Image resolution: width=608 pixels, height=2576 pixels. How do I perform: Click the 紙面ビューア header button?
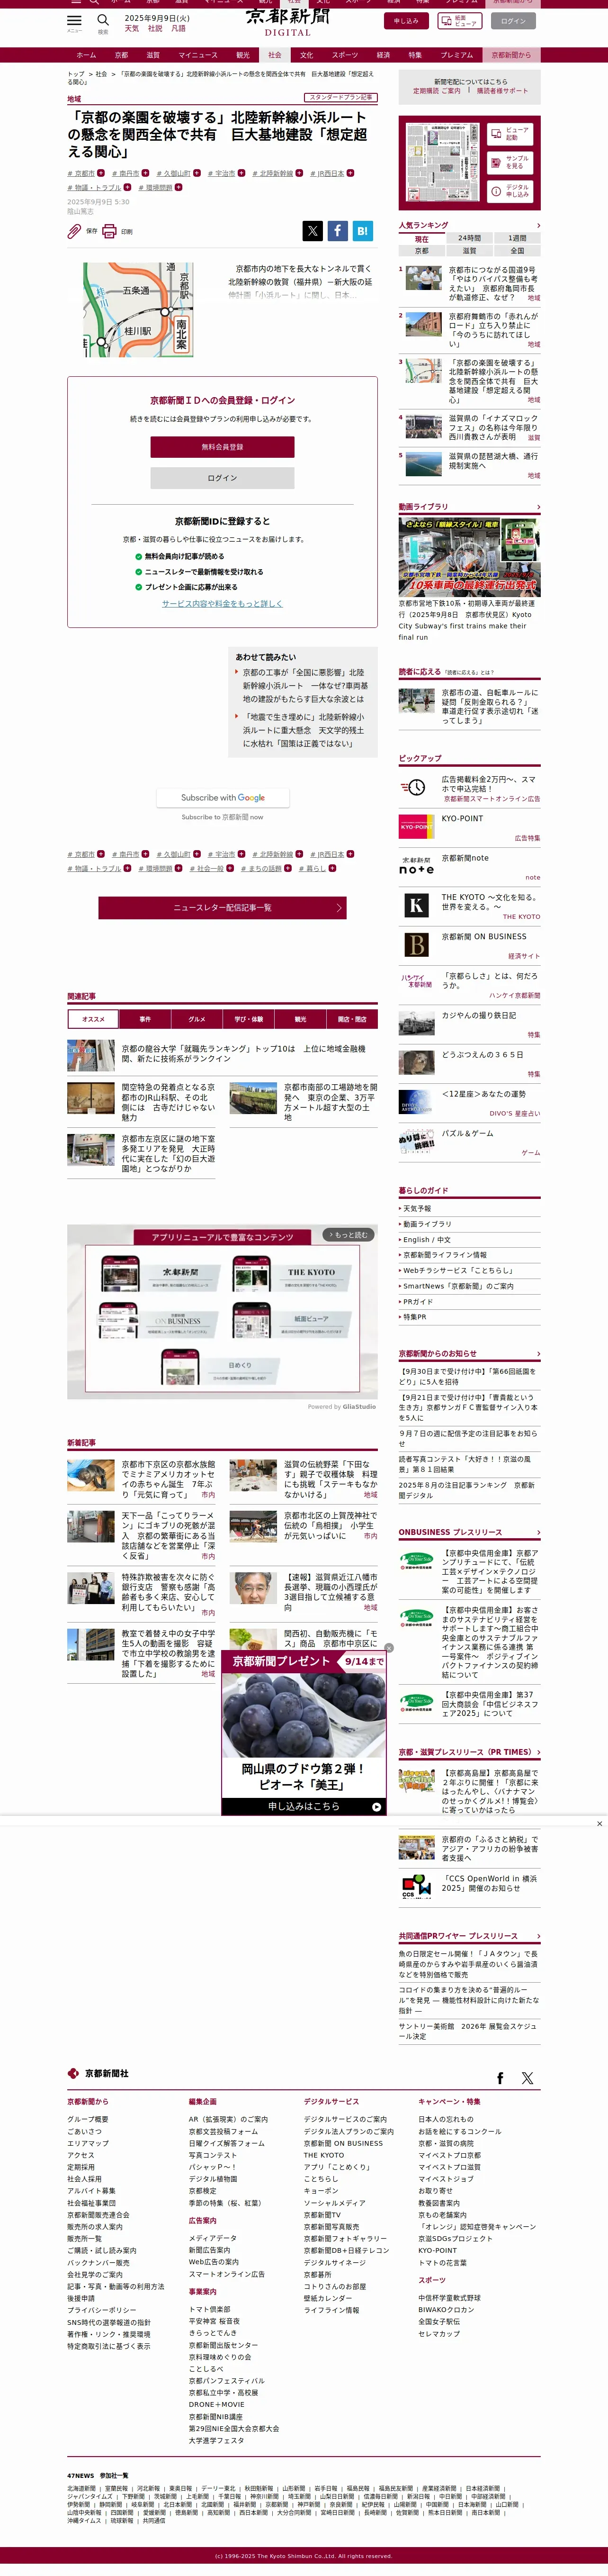pyautogui.click(x=459, y=21)
